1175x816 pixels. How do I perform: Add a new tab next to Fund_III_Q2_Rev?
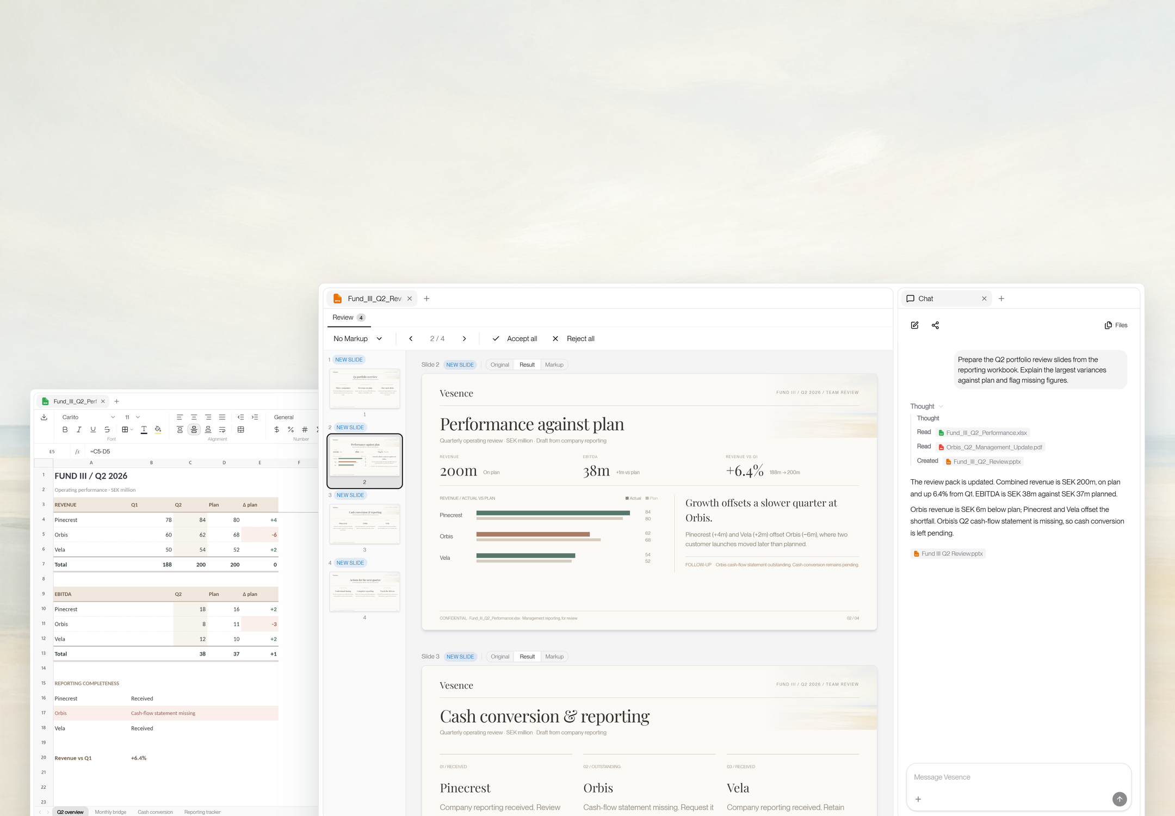[x=426, y=299]
